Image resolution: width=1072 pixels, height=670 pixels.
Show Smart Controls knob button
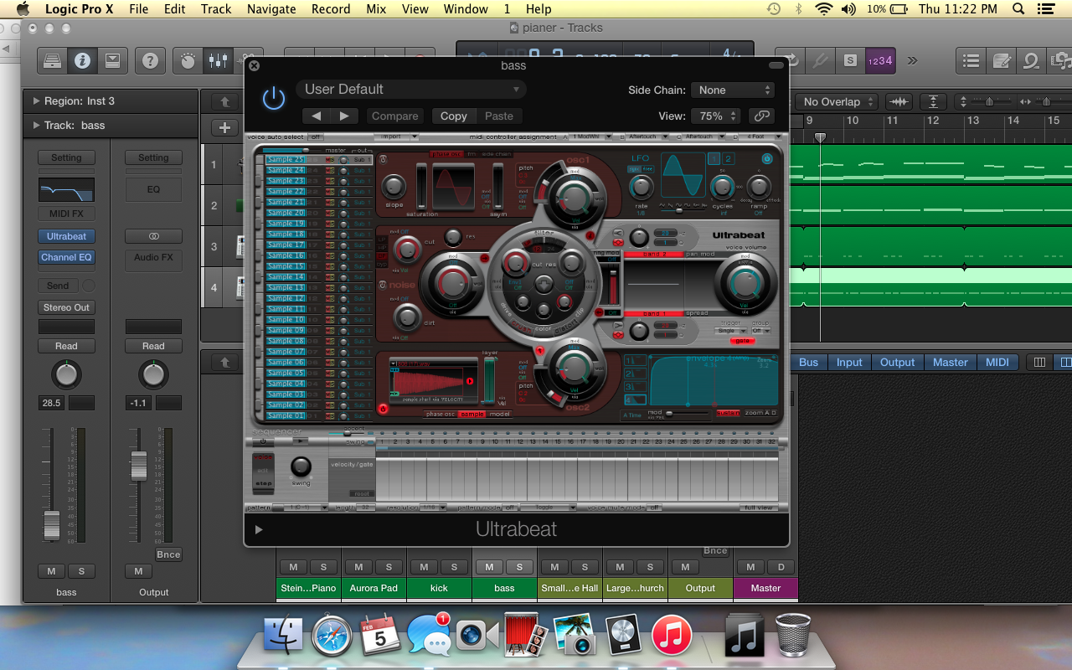[x=188, y=60]
